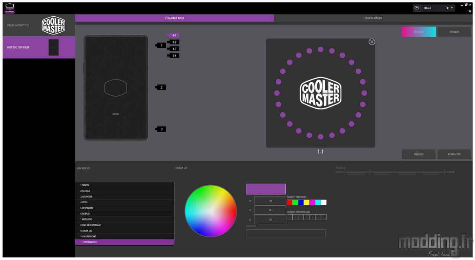Screen dimensions: 475x260
Task: Click the current purple color preview
Action: [266, 189]
